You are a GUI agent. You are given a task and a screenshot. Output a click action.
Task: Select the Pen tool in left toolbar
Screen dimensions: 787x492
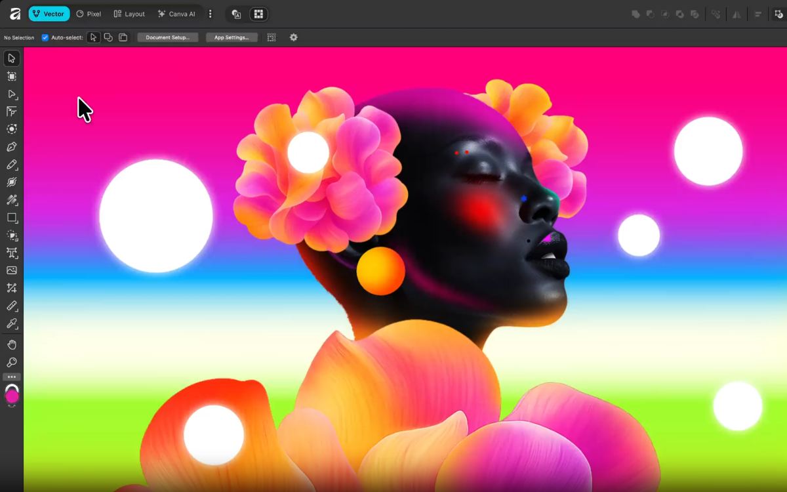(11, 147)
